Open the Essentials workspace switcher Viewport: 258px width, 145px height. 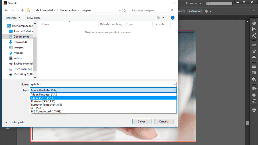(193, 3)
